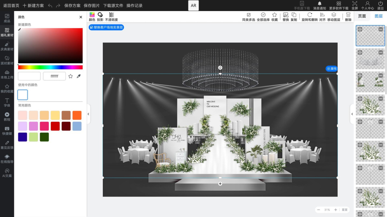387x217 pixels.
Task: Open the 不透明度 opacity control
Action: click(x=111, y=16)
